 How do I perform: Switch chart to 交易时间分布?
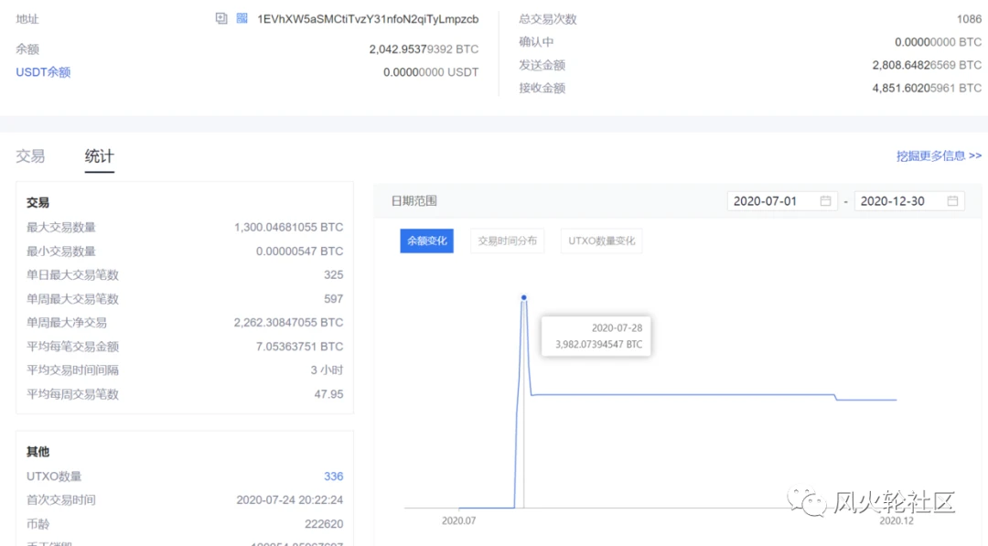coord(507,241)
